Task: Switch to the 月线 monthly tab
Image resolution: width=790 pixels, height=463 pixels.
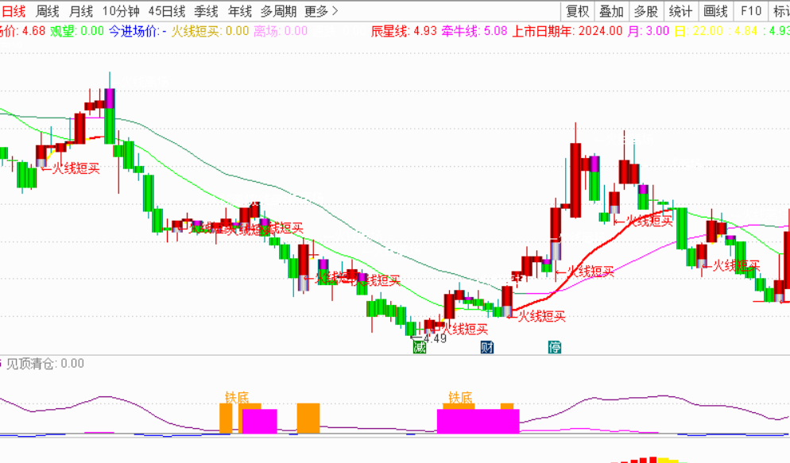Action: click(81, 11)
